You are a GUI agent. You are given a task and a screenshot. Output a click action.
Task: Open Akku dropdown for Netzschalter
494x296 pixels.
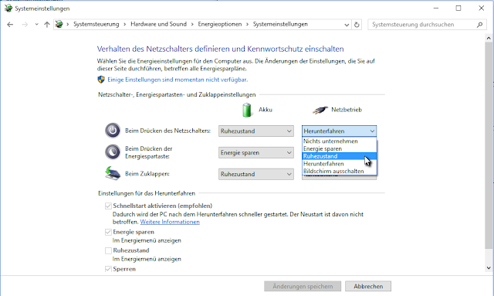click(x=256, y=131)
